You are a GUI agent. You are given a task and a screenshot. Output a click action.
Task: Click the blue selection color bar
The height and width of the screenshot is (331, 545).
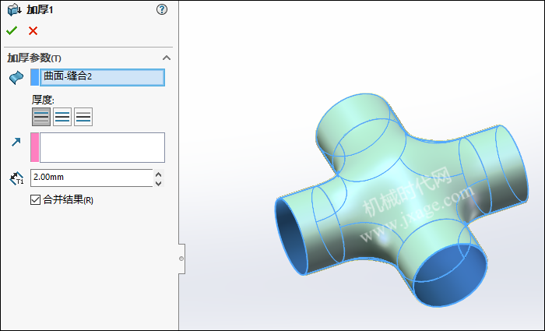pos(35,77)
